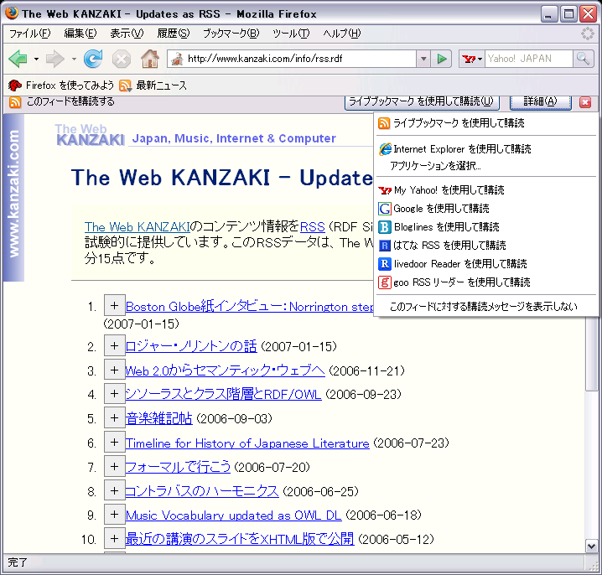Click the green Back arrow button
The image size is (602, 575).
pyautogui.click(x=18, y=59)
